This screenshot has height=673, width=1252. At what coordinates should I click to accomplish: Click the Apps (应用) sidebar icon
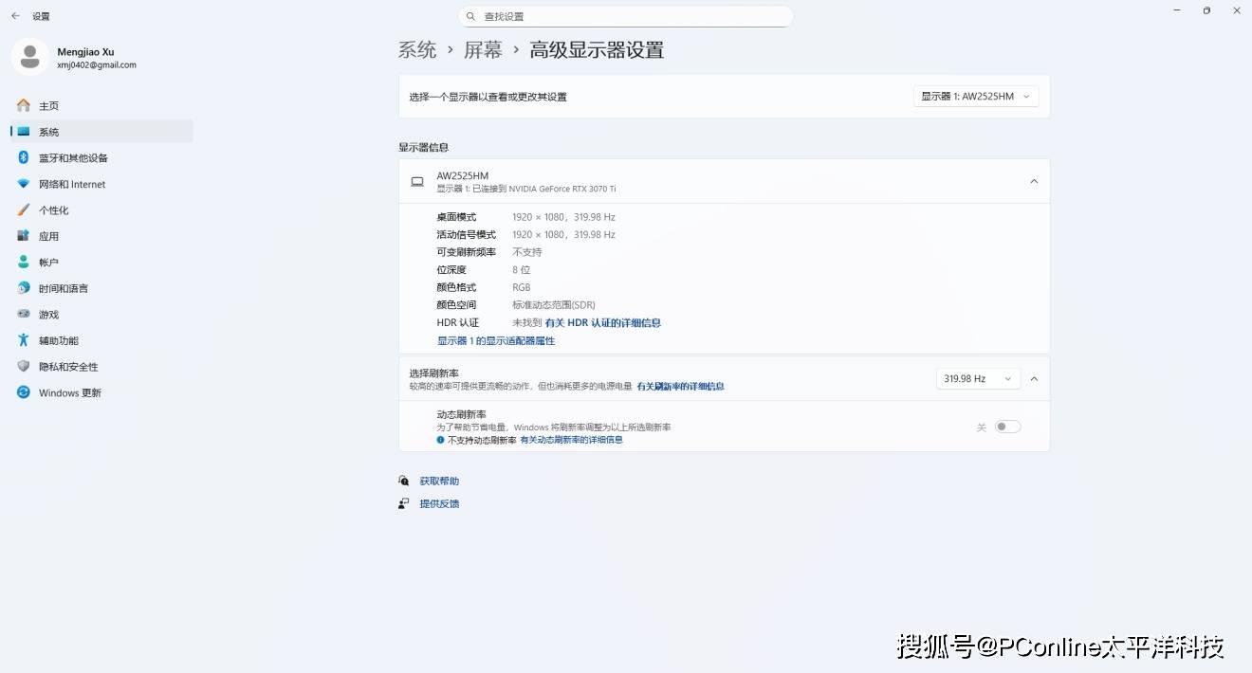(x=24, y=236)
